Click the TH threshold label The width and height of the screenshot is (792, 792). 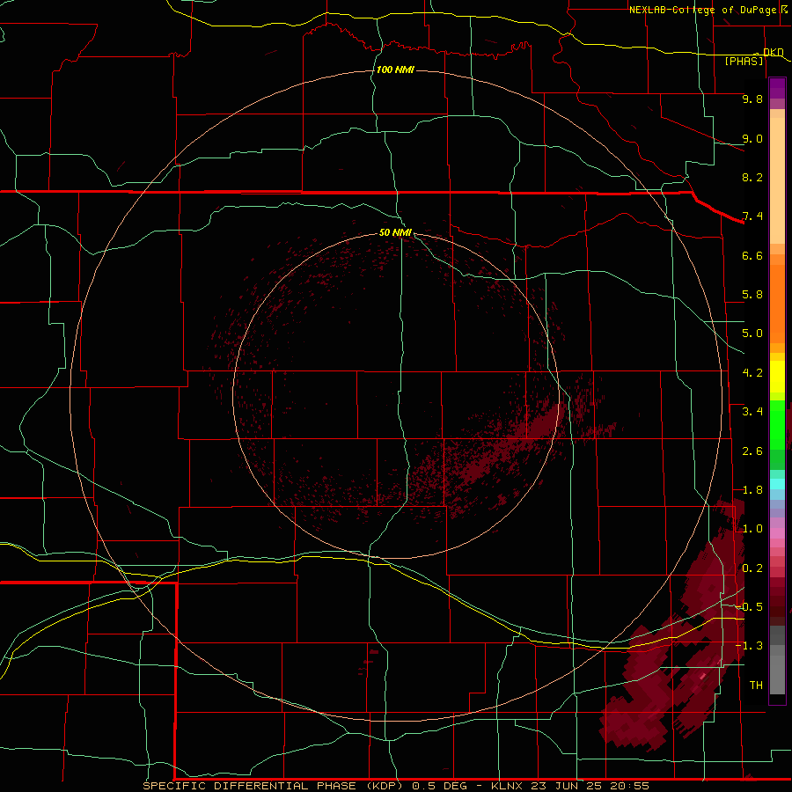click(x=756, y=686)
